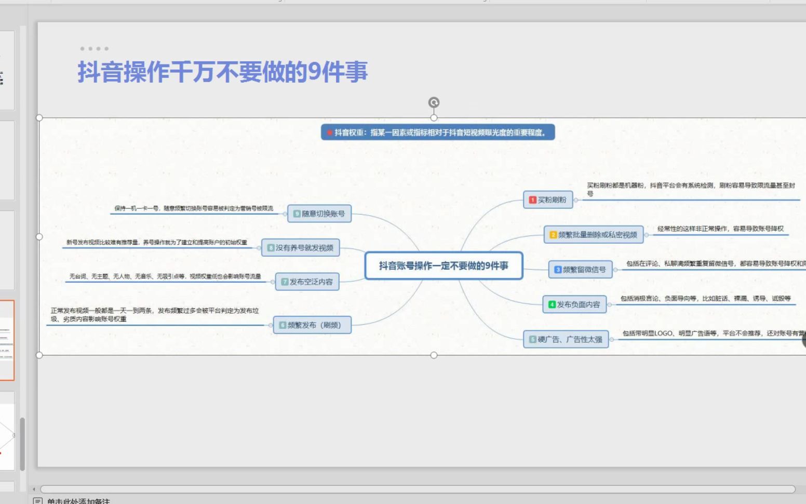Click the notes icon beside 单击此处添加备注
Screen dimensions: 806x504
(x=37, y=501)
